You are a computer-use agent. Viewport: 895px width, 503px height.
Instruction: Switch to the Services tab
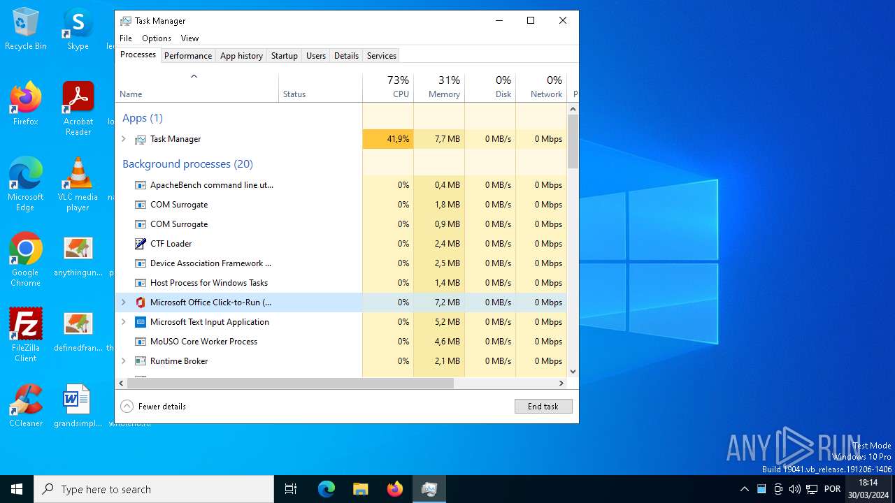click(382, 56)
